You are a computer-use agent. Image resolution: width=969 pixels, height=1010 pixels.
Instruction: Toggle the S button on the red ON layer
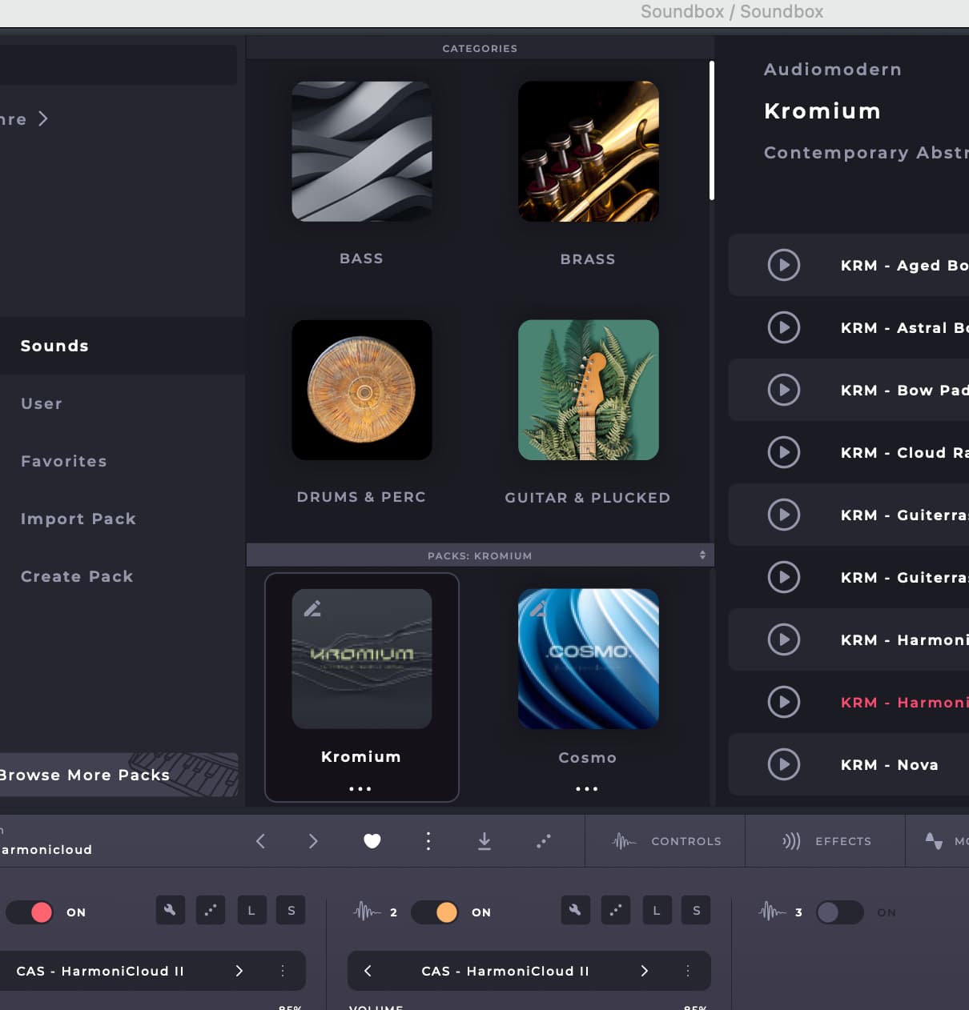(291, 910)
